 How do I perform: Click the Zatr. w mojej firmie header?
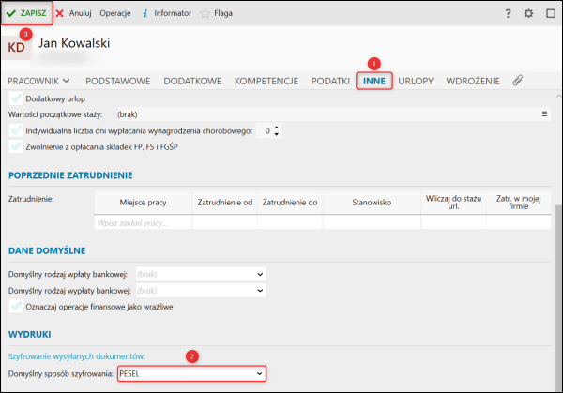519,203
